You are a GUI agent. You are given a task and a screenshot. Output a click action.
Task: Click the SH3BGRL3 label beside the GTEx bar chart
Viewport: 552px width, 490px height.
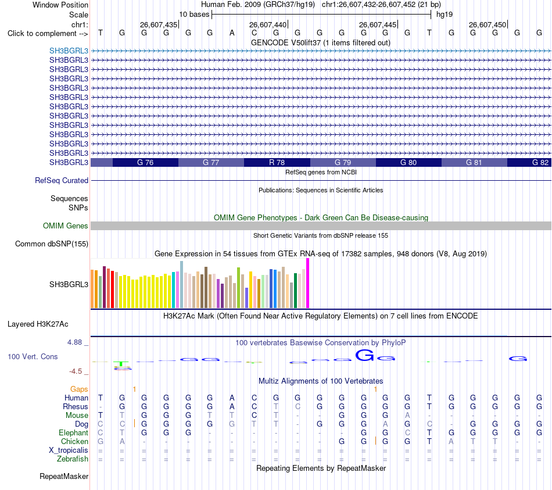[69, 284]
